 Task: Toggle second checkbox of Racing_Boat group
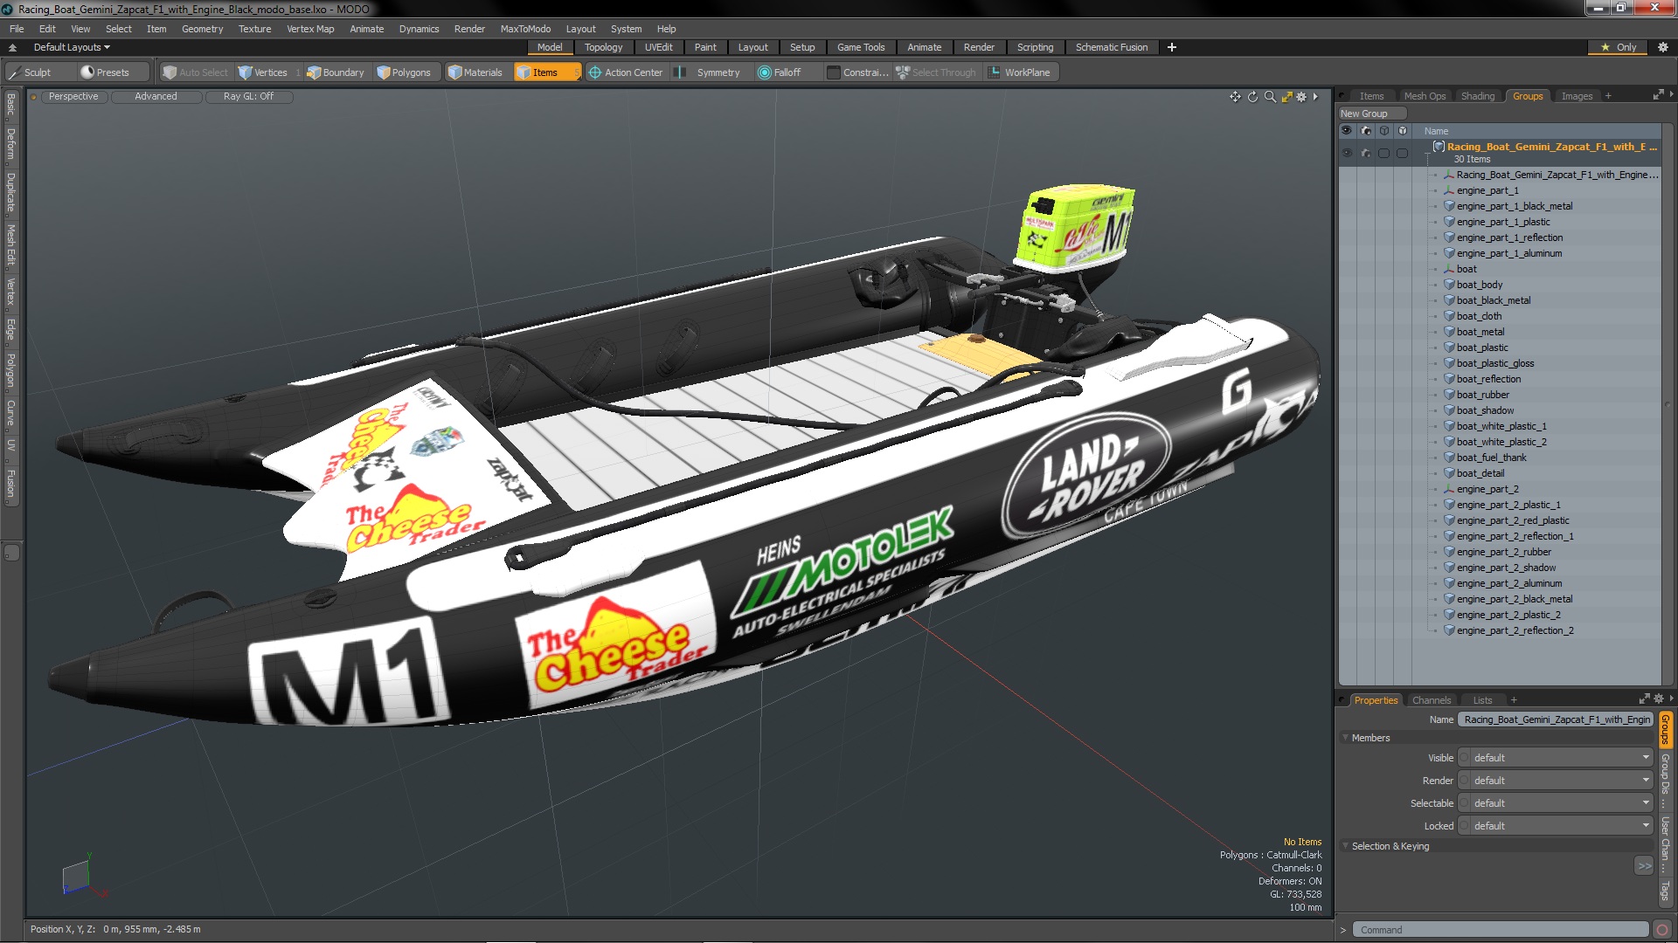click(x=1403, y=153)
